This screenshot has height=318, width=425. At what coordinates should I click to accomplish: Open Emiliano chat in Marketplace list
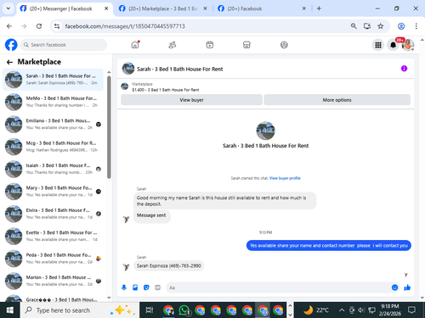click(53, 124)
